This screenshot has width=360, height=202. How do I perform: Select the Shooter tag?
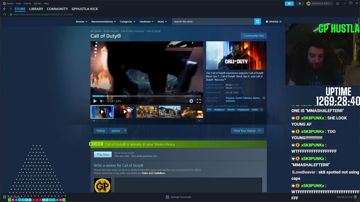click(x=231, y=110)
